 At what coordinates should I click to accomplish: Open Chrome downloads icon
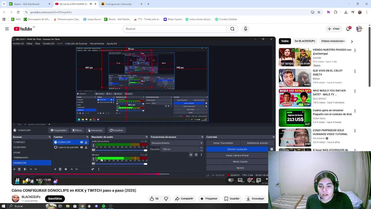point(346,12)
